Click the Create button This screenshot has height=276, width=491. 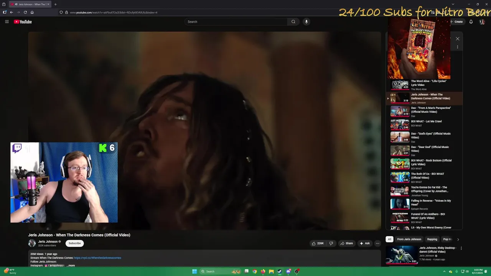coord(456,22)
